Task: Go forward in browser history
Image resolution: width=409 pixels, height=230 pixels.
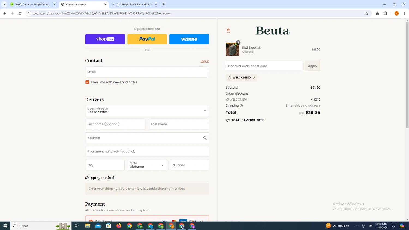Action: pos(12,13)
